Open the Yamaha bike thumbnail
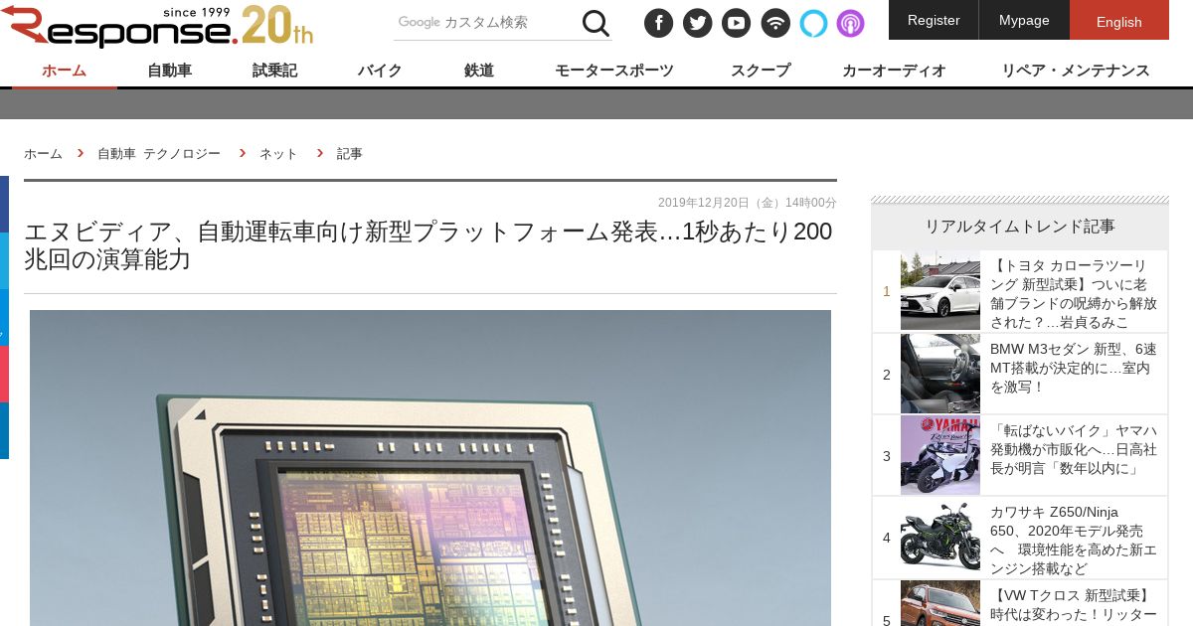The height and width of the screenshot is (626, 1193). click(940, 455)
